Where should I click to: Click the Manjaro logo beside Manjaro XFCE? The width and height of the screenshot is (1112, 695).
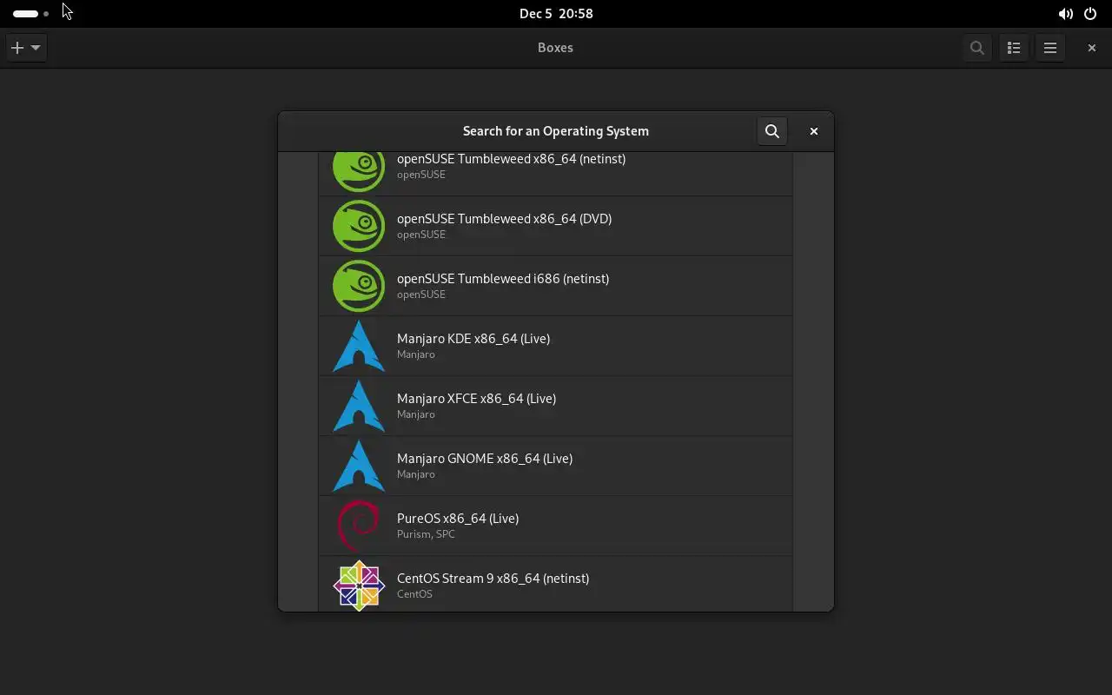coord(359,406)
